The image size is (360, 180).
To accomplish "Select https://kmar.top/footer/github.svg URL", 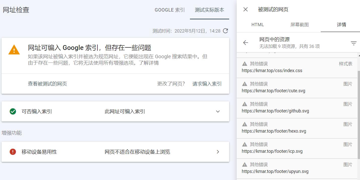I will 275,111.
